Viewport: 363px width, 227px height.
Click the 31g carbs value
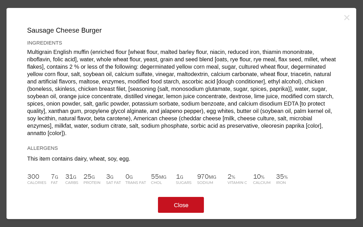click(71, 176)
